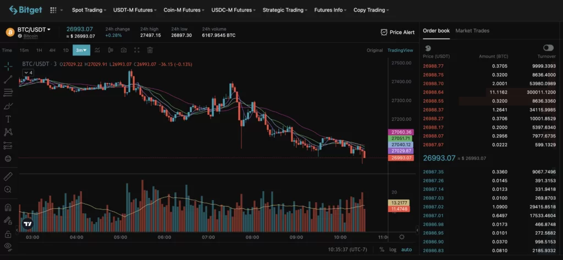The height and width of the screenshot is (260, 563).
Task: Click the 26993.07 last price label on axis
Action: (x=401, y=158)
